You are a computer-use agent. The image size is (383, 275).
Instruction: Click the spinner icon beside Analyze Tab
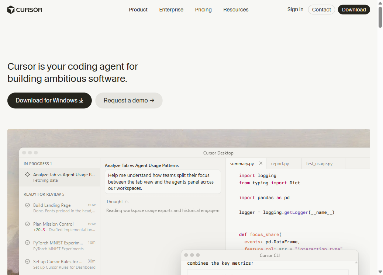[27, 174]
